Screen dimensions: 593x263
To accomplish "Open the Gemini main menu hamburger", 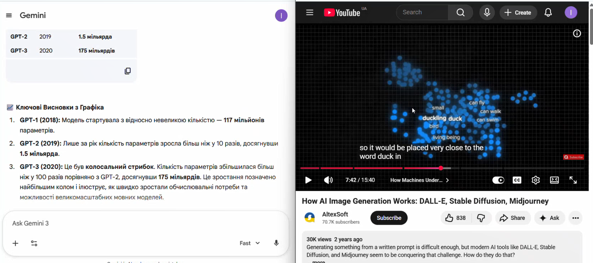I will coord(9,16).
